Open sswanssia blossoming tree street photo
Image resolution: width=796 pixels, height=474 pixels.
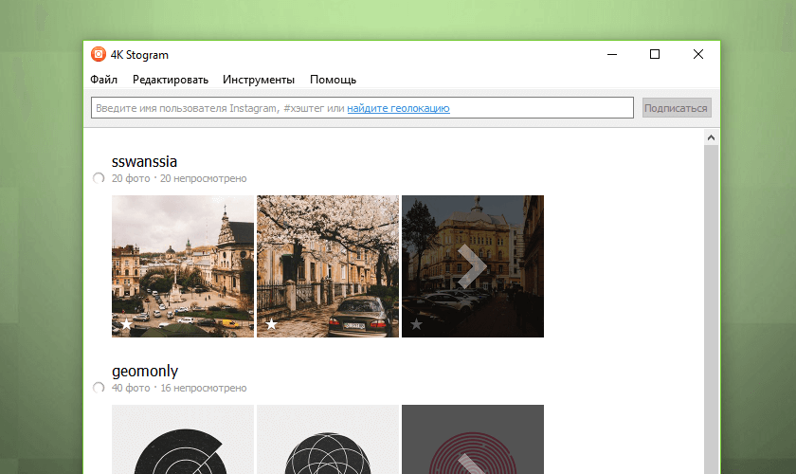click(x=328, y=266)
